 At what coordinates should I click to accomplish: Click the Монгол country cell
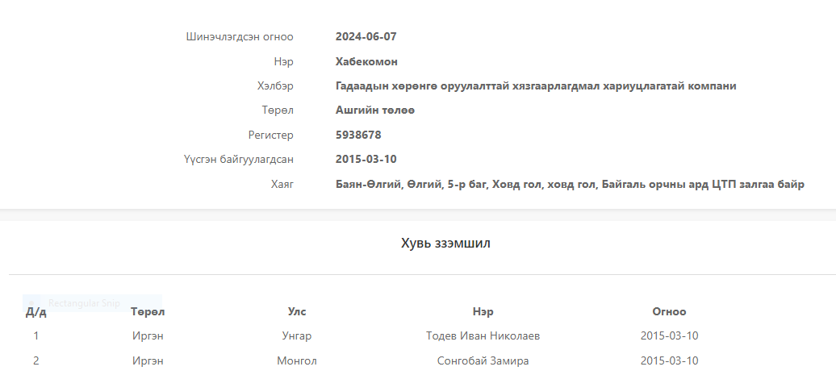pyautogui.click(x=297, y=360)
